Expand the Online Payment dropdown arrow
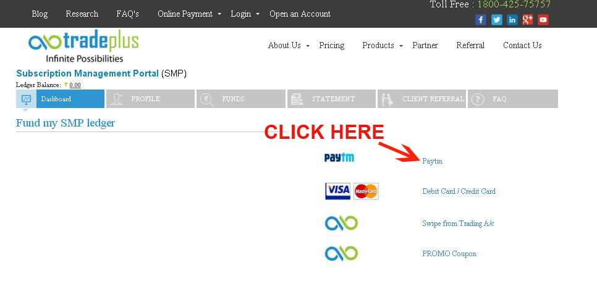Screen dimensions: 597x292 pos(219,14)
